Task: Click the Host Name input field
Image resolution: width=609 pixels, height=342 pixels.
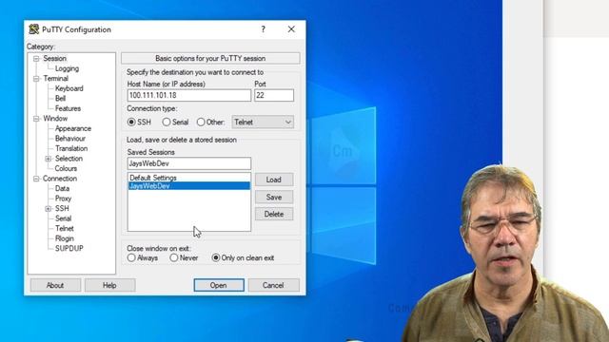Action: (x=188, y=95)
